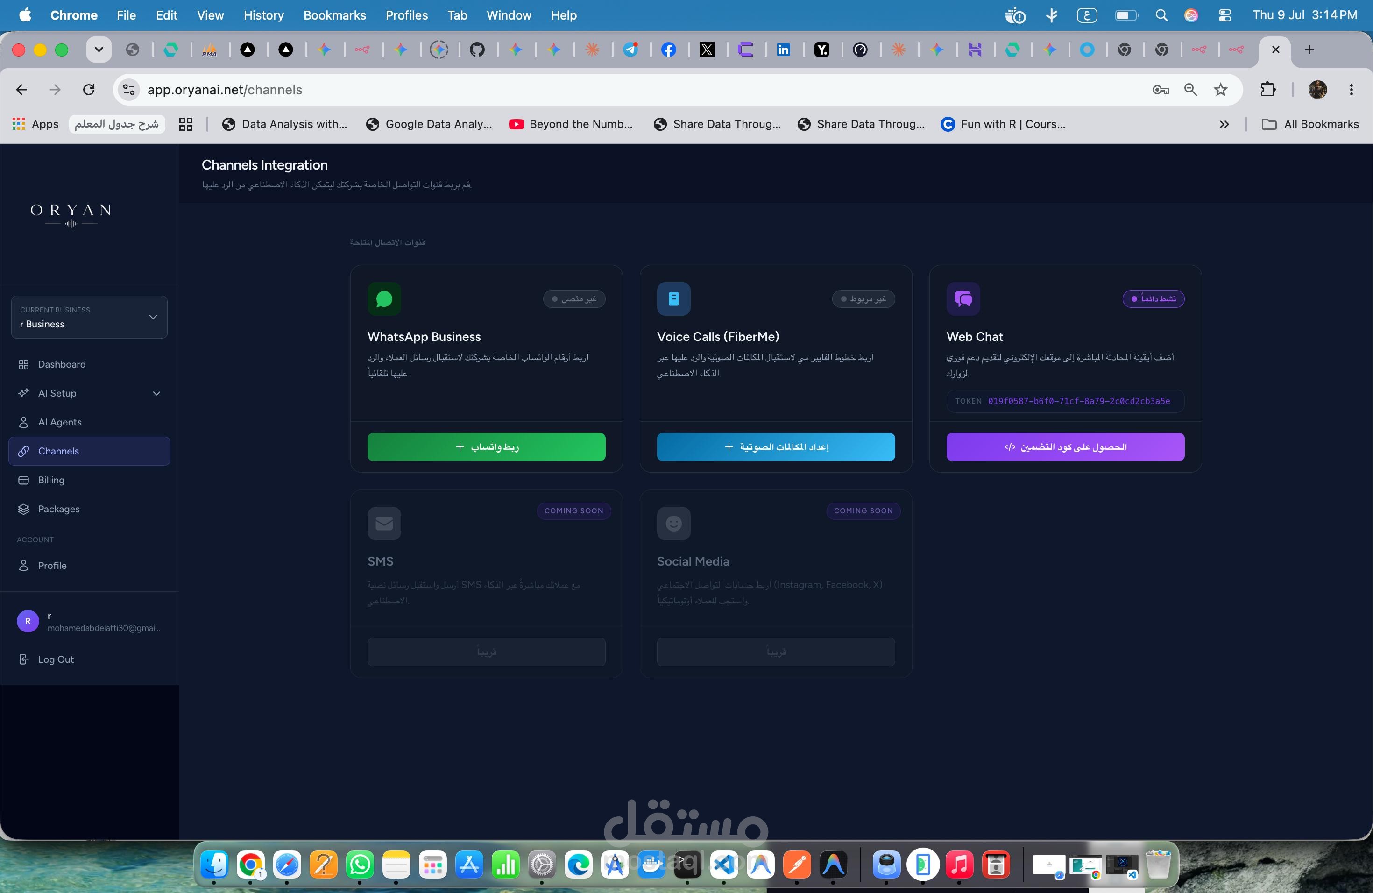Click the SMS envelope icon
Screen dimensions: 1373x893
click(x=384, y=523)
